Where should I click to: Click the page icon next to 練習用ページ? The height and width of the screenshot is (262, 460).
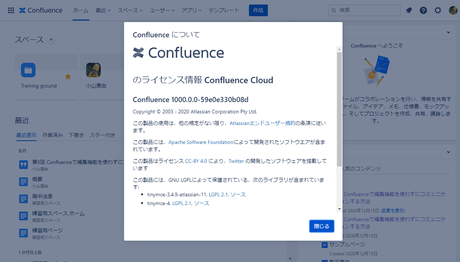pos(23,233)
